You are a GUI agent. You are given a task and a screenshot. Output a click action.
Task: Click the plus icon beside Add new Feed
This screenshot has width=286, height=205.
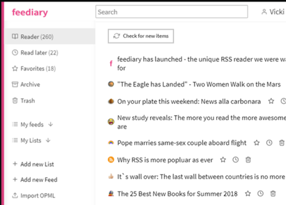click(x=15, y=179)
